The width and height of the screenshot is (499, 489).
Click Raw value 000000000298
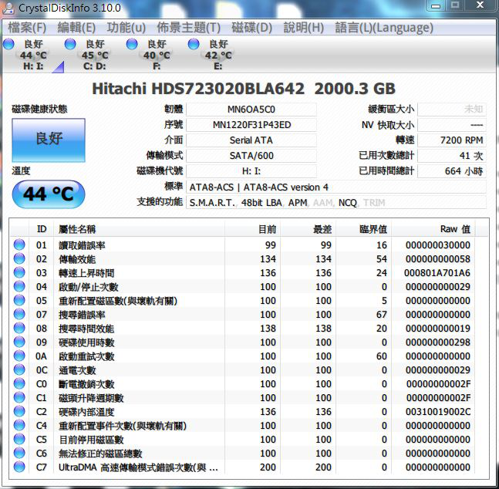coord(438,342)
